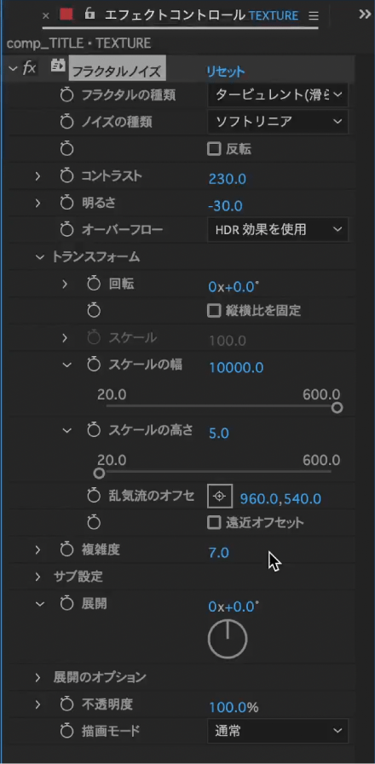Click the リセット link

(x=226, y=72)
